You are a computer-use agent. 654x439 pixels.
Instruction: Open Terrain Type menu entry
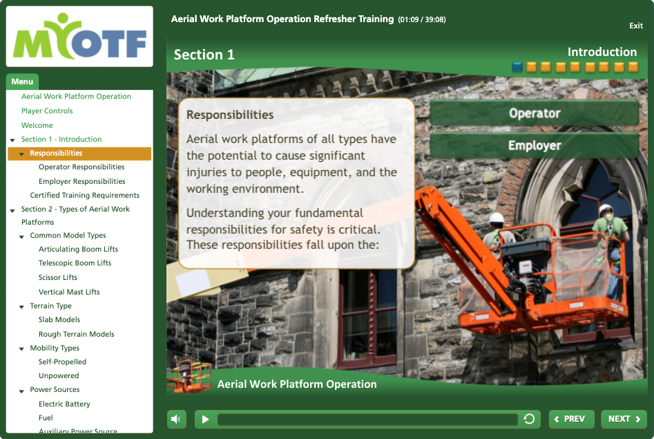(50, 306)
